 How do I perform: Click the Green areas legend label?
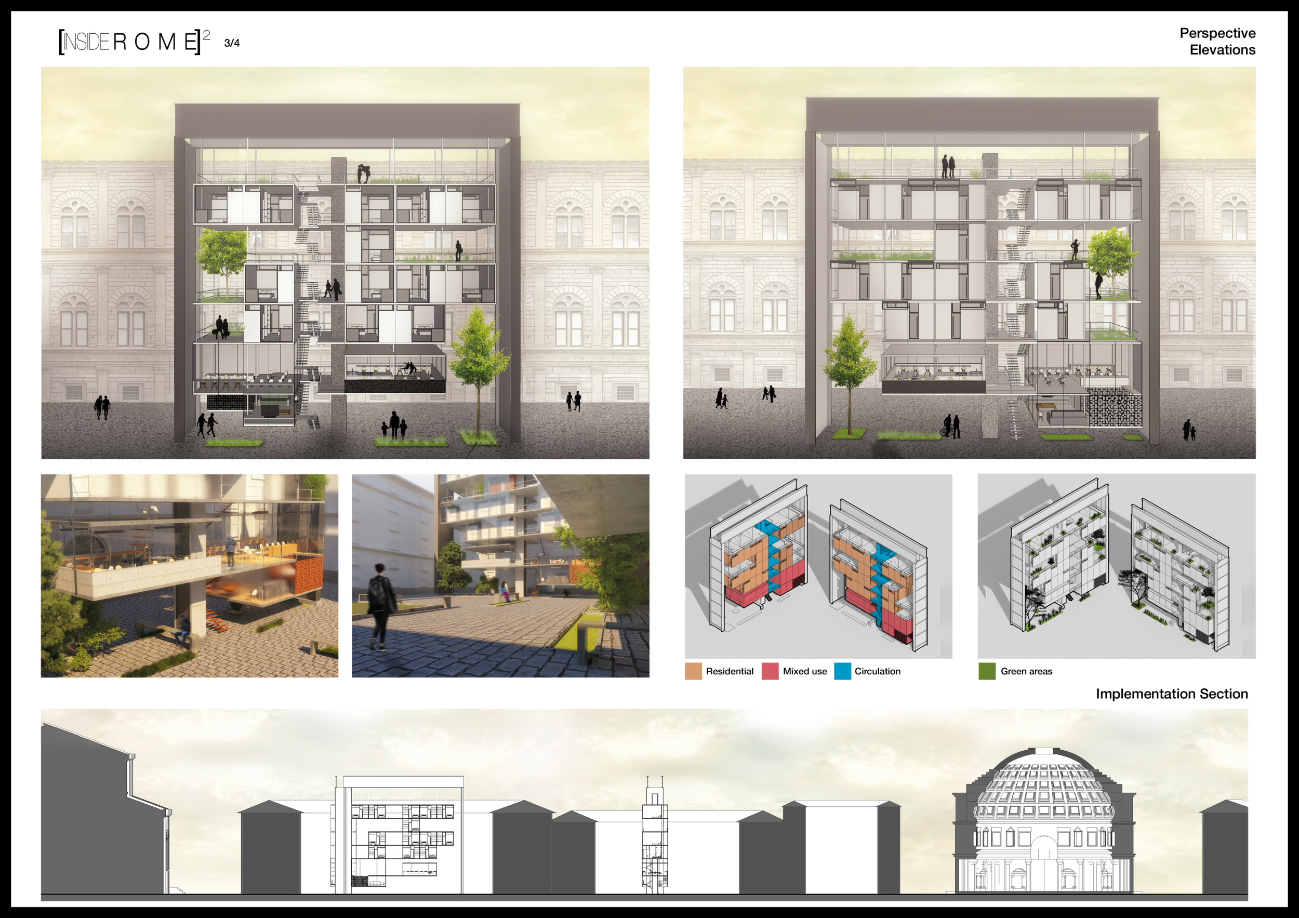pyautogui.click(x=1026, y=671)
